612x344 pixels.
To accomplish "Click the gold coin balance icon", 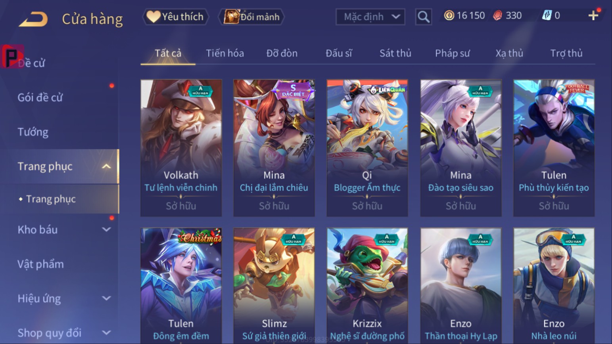I will pyautogui.click(x=449, y=15).
